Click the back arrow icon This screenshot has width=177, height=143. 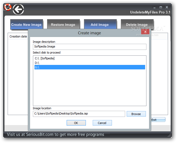18,9
